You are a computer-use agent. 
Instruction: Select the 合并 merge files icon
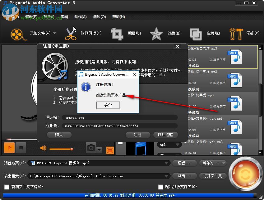tap(196, 33)
